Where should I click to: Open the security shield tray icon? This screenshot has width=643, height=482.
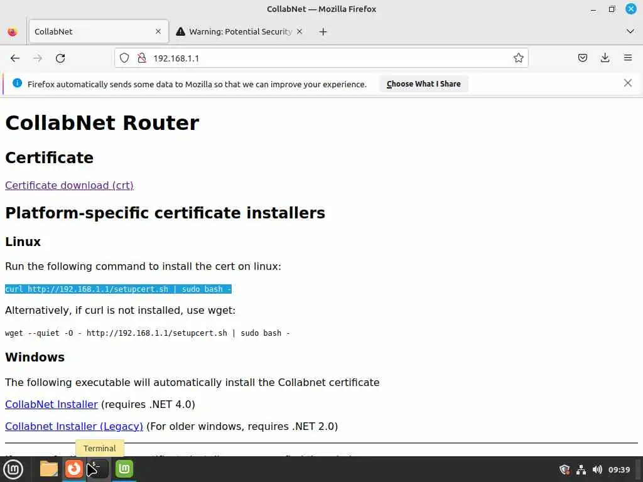coord(565,469)
